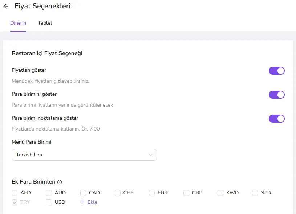The image size is (296, 214).
Task: Tick the USD checkbox
Action: point(49,202)
